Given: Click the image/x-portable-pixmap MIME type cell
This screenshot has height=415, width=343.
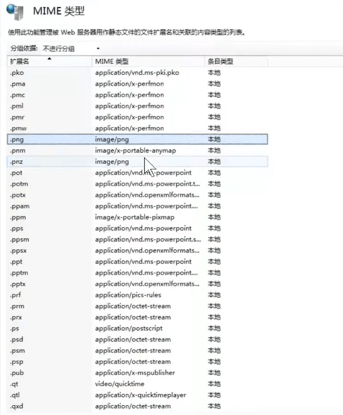Looking at the screenshot, I should [x=135, y=217].
